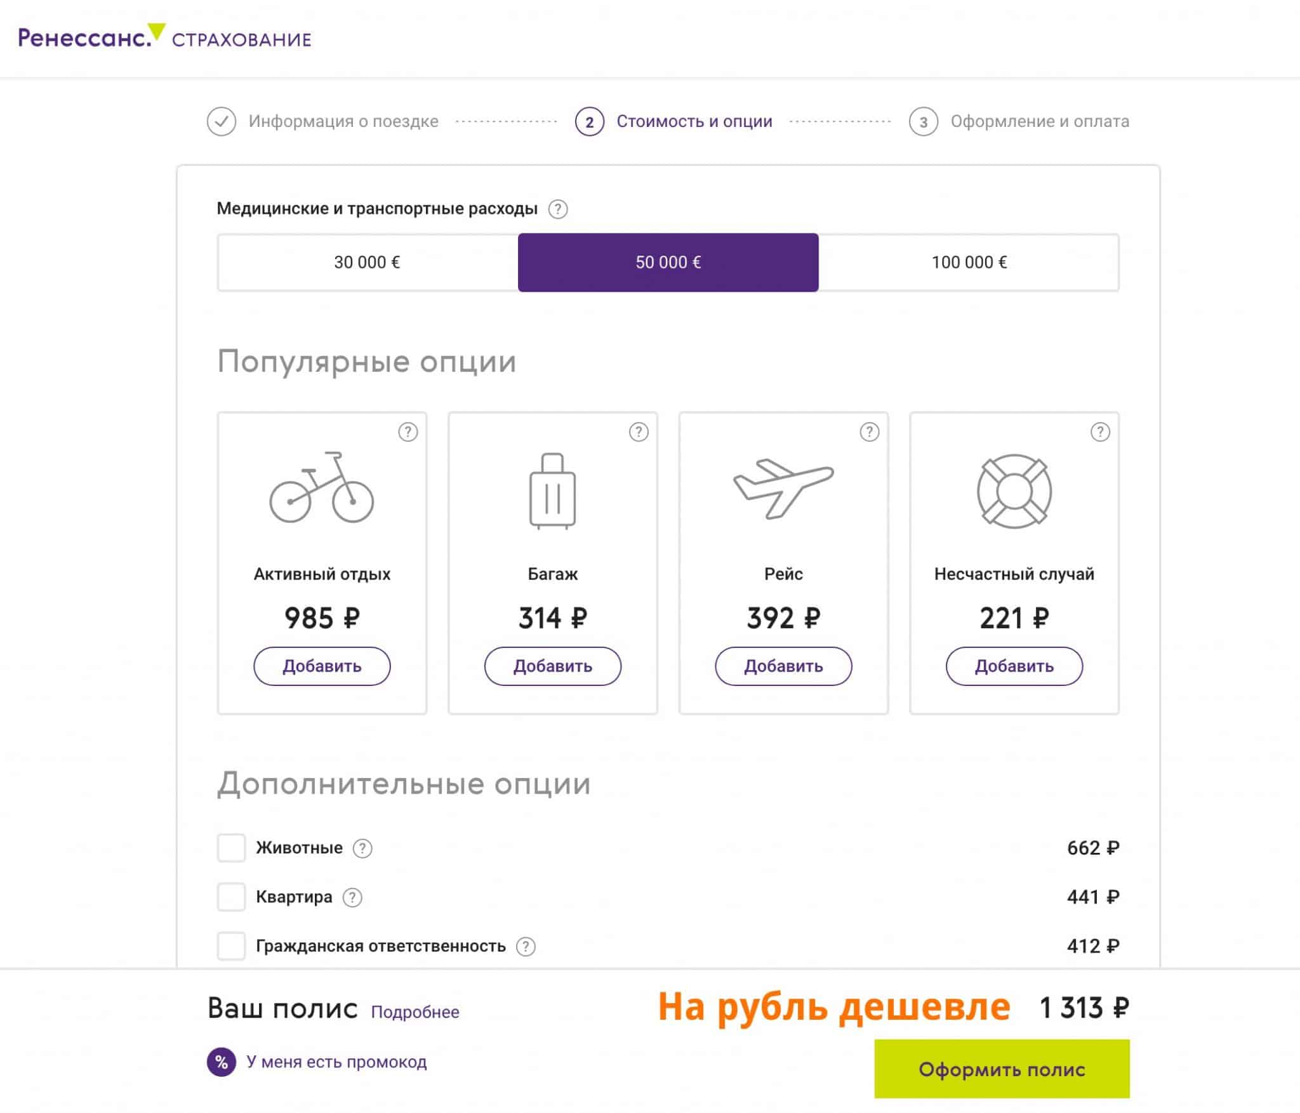Open help icon on Рейс card
Screen dimensions: 1300x1113
[869, 432]
